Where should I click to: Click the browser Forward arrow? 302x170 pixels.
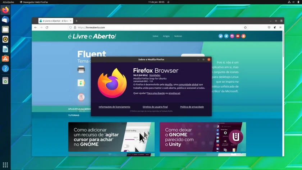click(41, 28)
